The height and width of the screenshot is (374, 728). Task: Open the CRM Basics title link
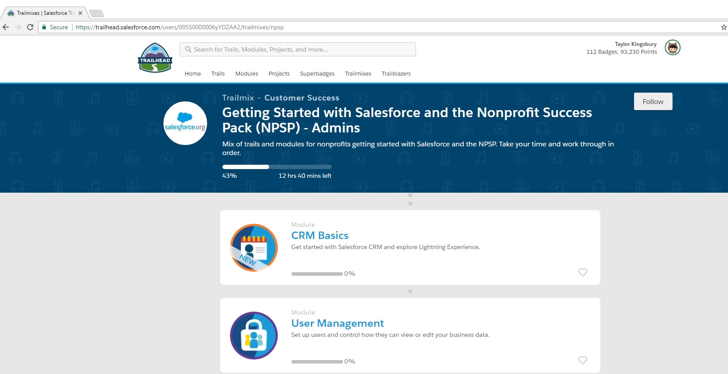coord(320,235)
